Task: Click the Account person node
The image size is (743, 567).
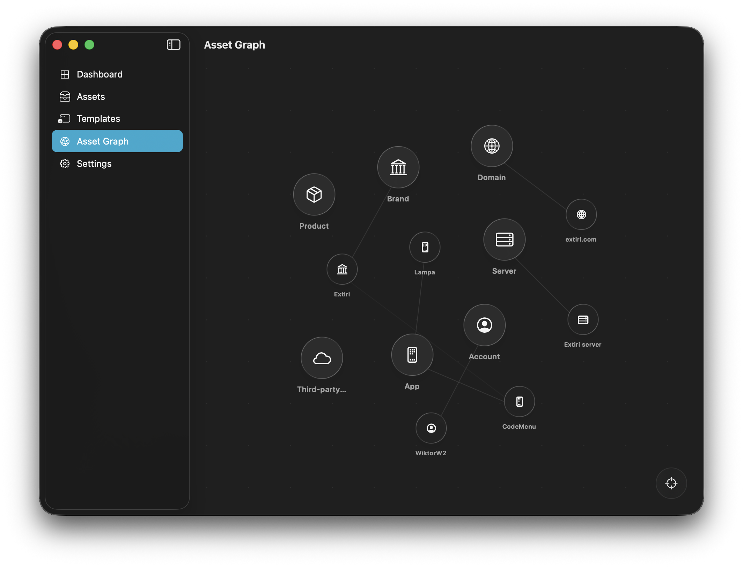Action: pos(484,325)
